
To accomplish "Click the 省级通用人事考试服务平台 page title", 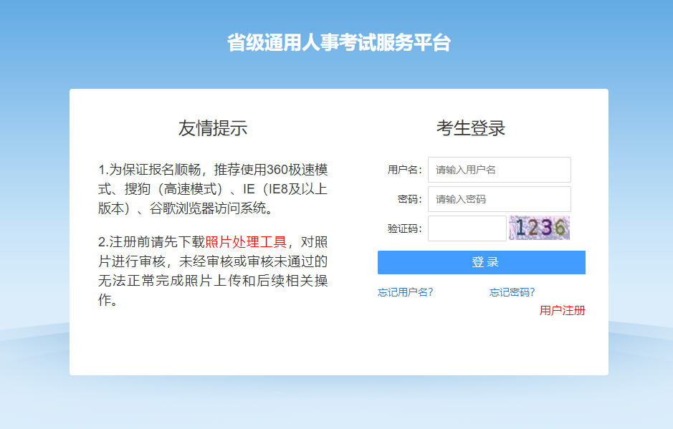I will [x=338, y=42].
